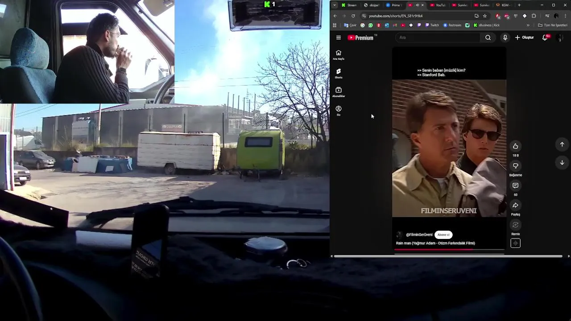The width and height of the screenshot is (571, 321).
Task: Like the Rain man short
Action: pos(515,146)
